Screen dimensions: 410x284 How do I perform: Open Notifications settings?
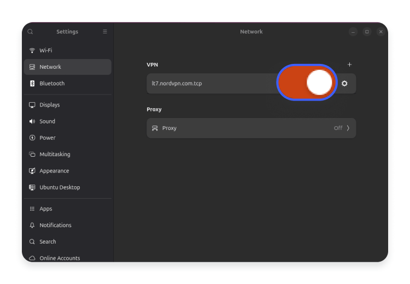point(55,225)
